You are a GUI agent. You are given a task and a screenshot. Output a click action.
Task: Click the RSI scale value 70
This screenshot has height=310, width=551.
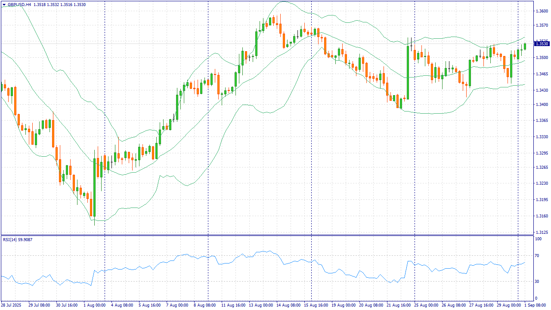[x=537, y=256]
